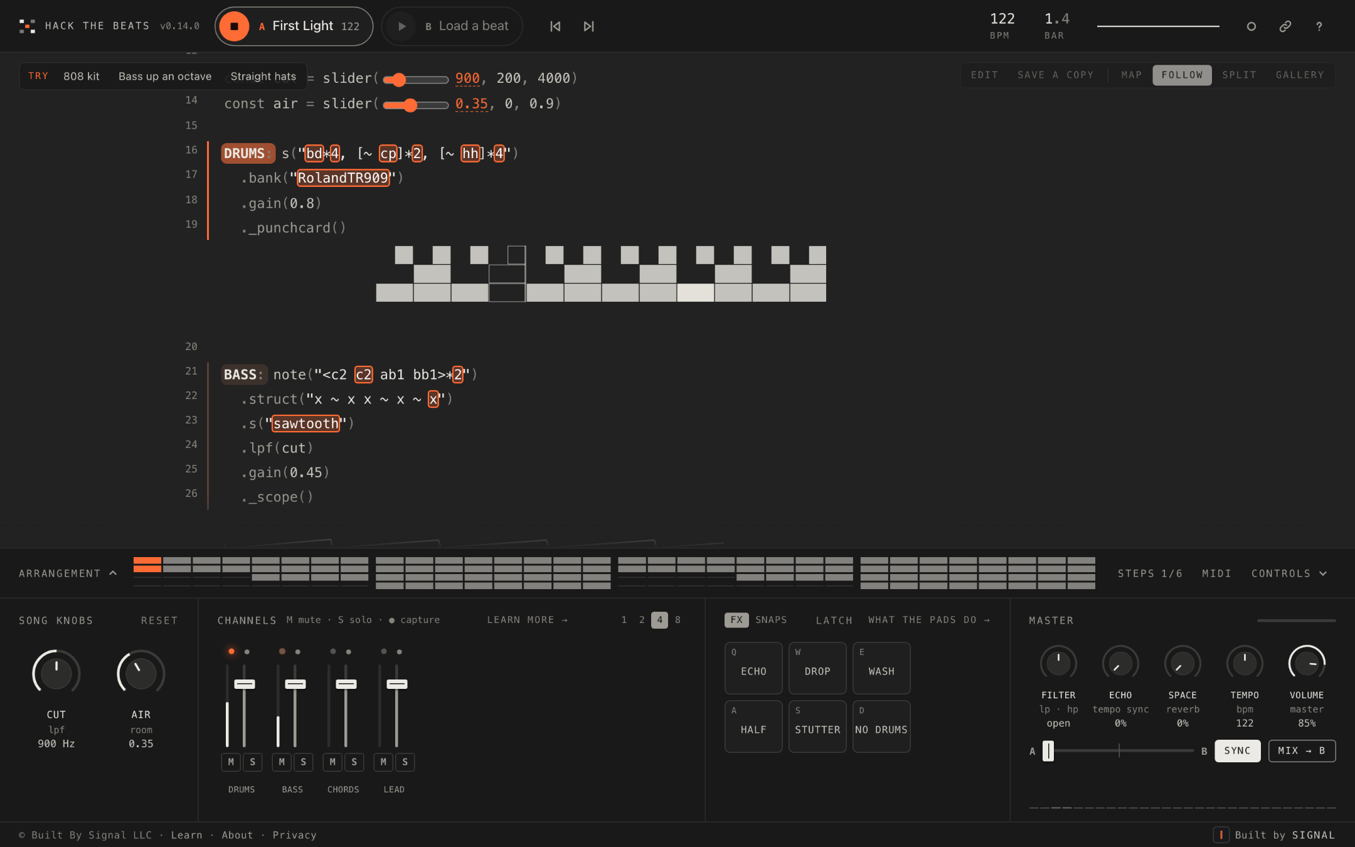Click the record circle icon in header
Image resolution: width=1355 pixels, height=847 pixels.
[x=1251, y=26]
